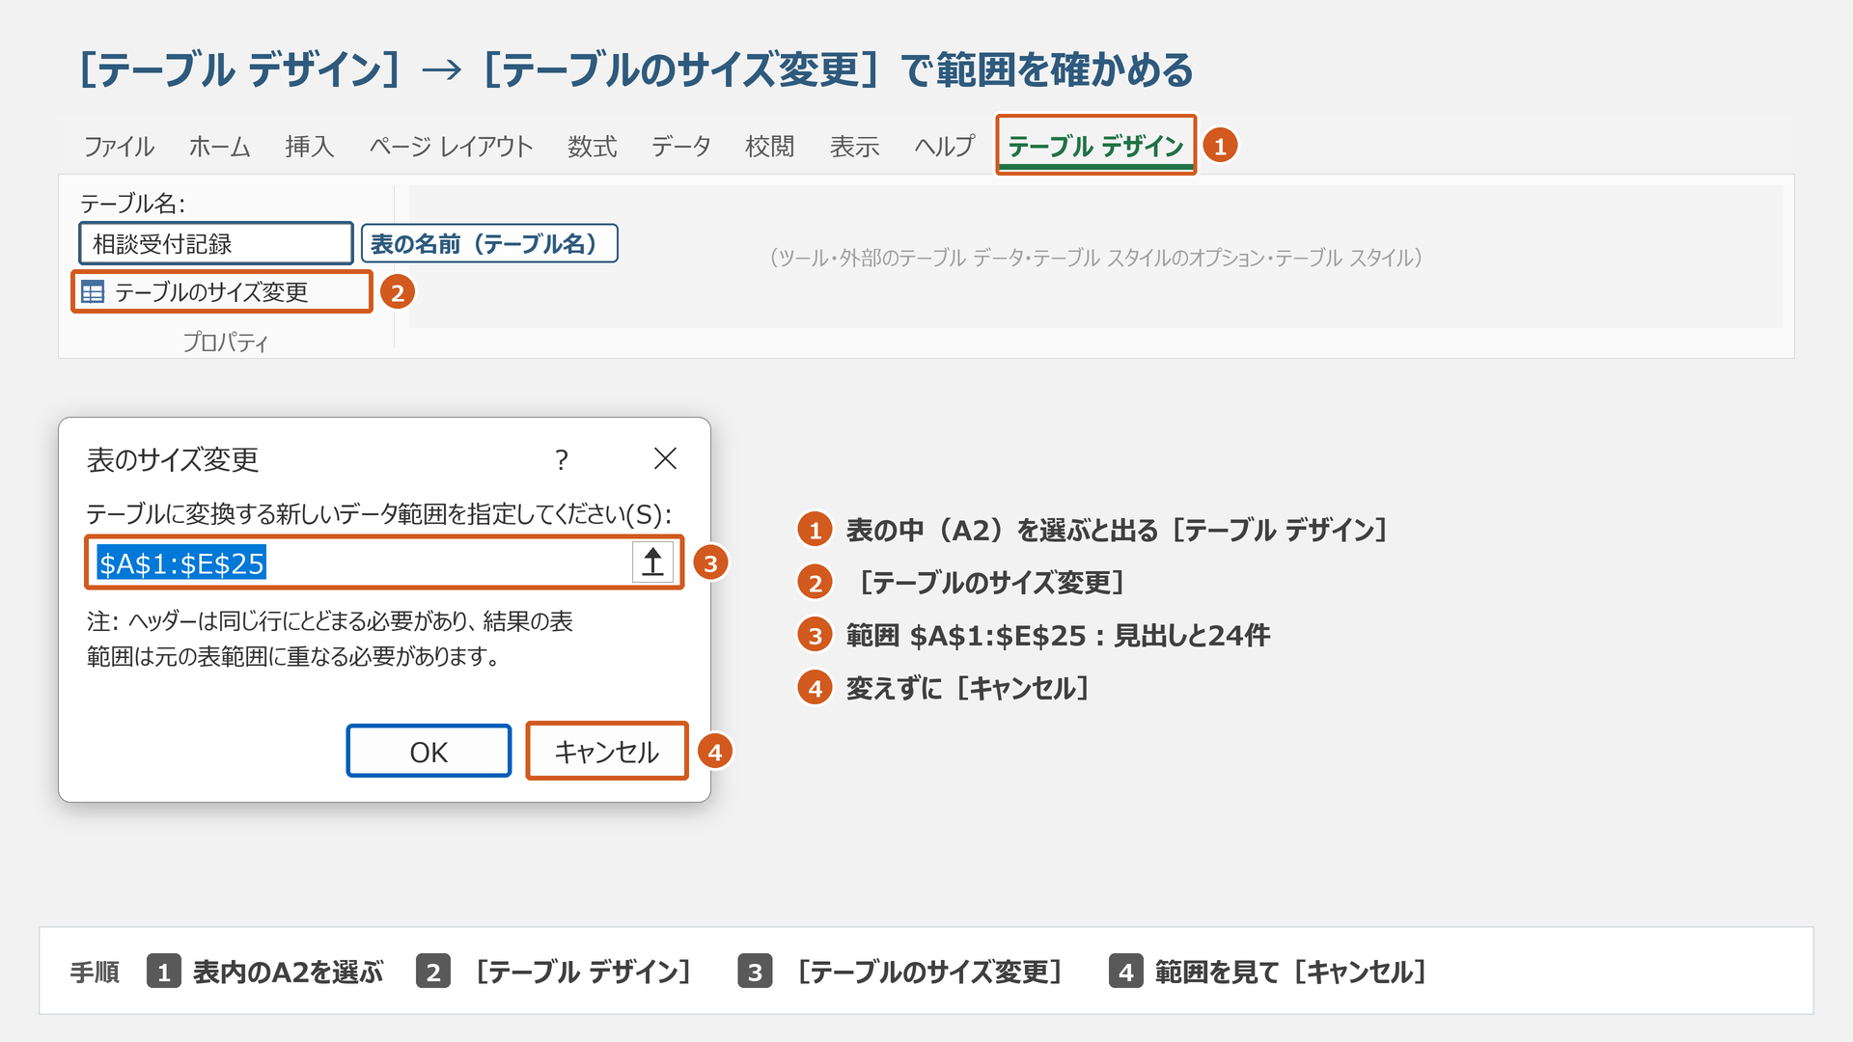Switch to the ホーム tab
The width and height of the screenshot is (1853, 1042).
(219, 147)
